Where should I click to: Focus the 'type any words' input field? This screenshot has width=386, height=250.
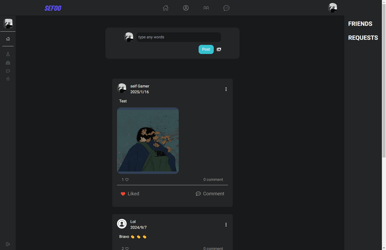[179, 37]
